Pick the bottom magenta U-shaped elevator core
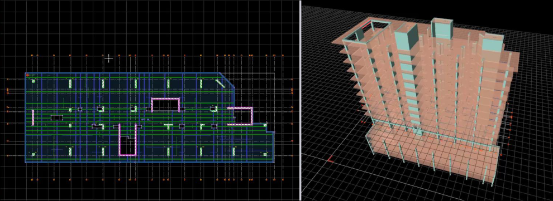 click(x=128, y=140)
